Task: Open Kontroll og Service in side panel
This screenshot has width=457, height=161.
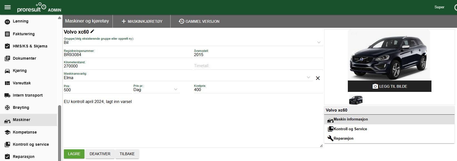Action: coord(389,129)
